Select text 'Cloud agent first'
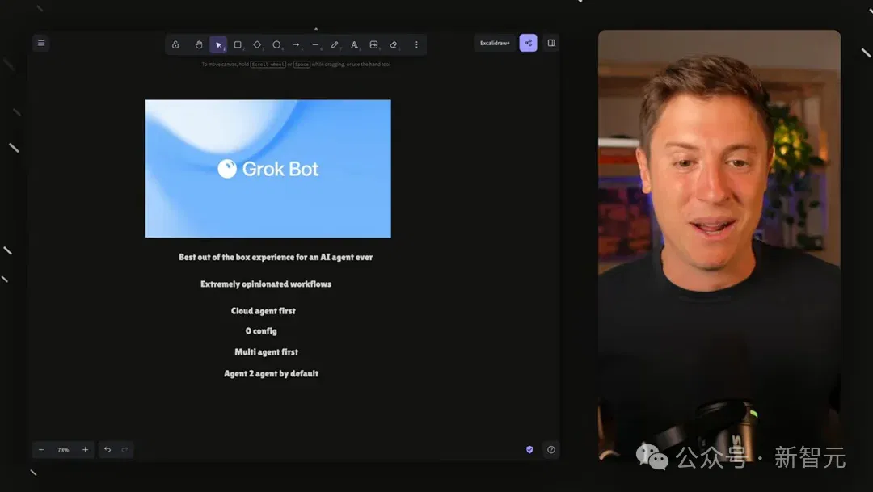 pyautogui.click(x=264, y=310)
